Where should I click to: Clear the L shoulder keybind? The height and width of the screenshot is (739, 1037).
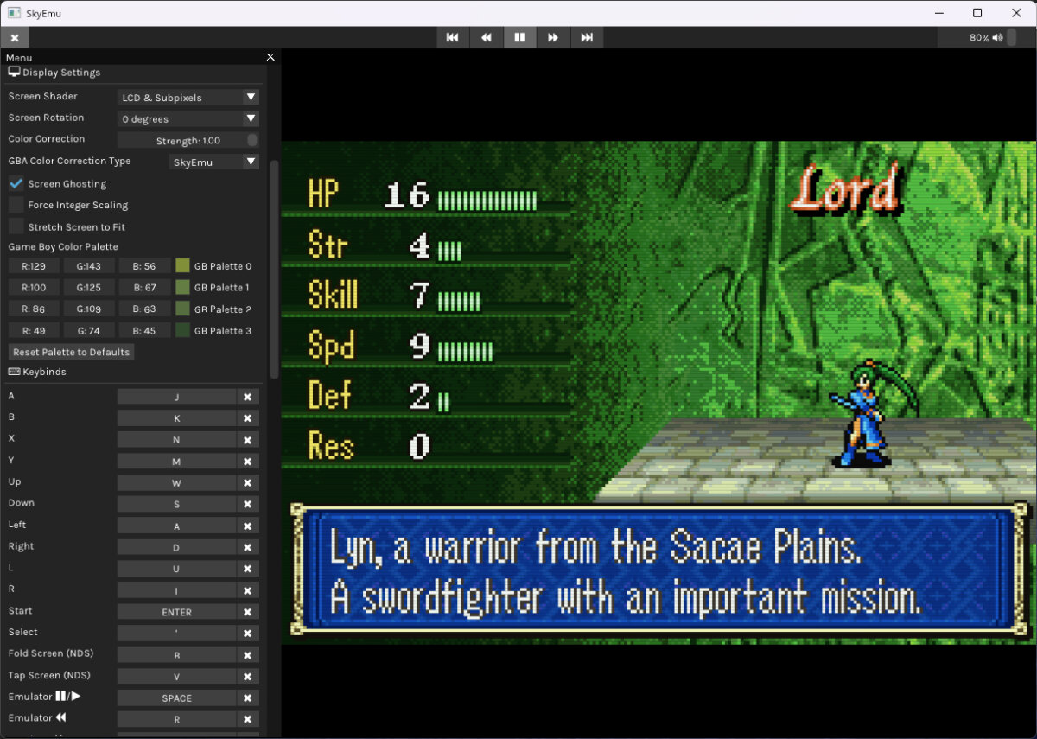click(x=247, y=569)
